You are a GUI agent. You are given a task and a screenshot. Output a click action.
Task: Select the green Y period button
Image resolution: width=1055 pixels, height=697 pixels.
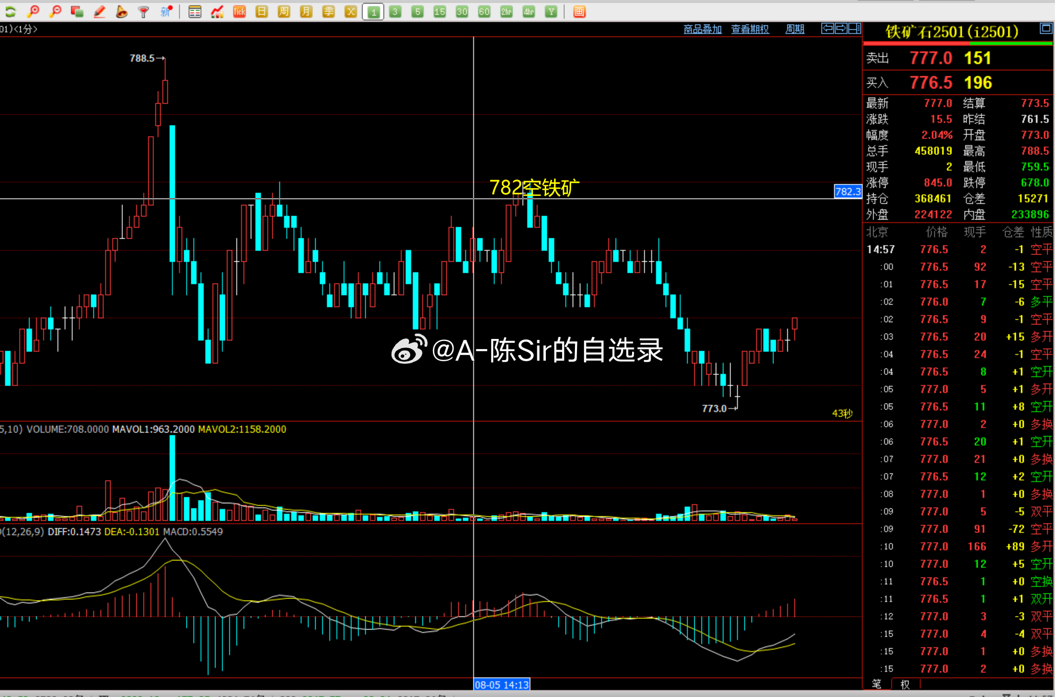click(x=551, y=12)
